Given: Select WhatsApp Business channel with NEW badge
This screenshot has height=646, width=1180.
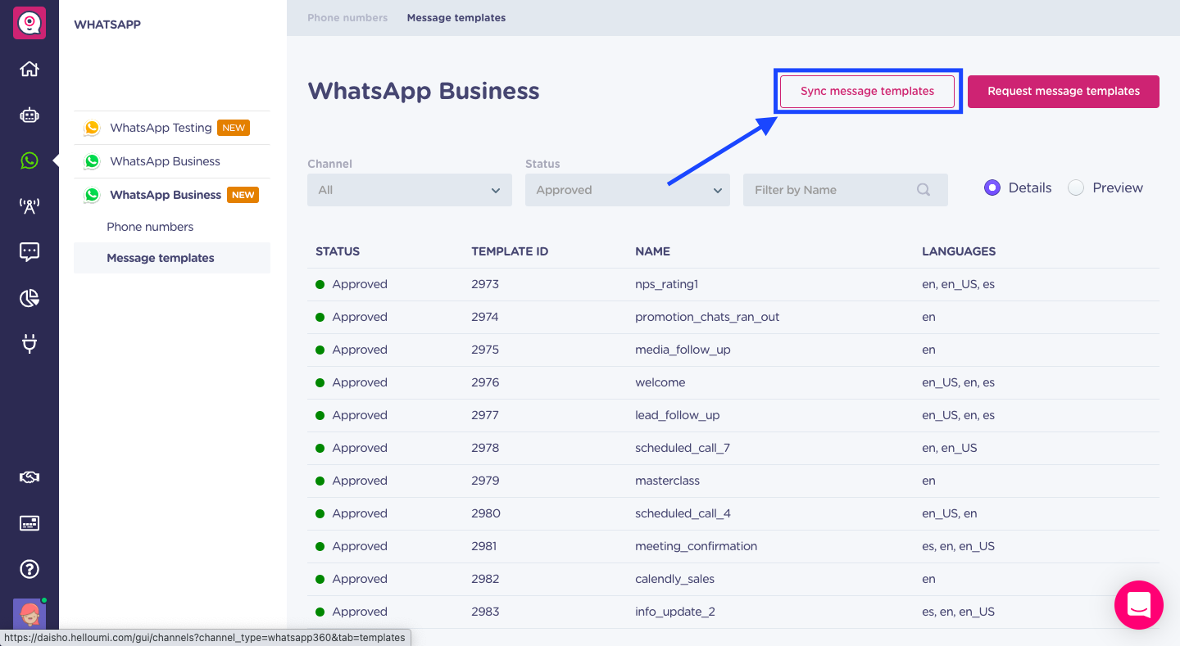Looking at the screenshot, I should (171, 195).
